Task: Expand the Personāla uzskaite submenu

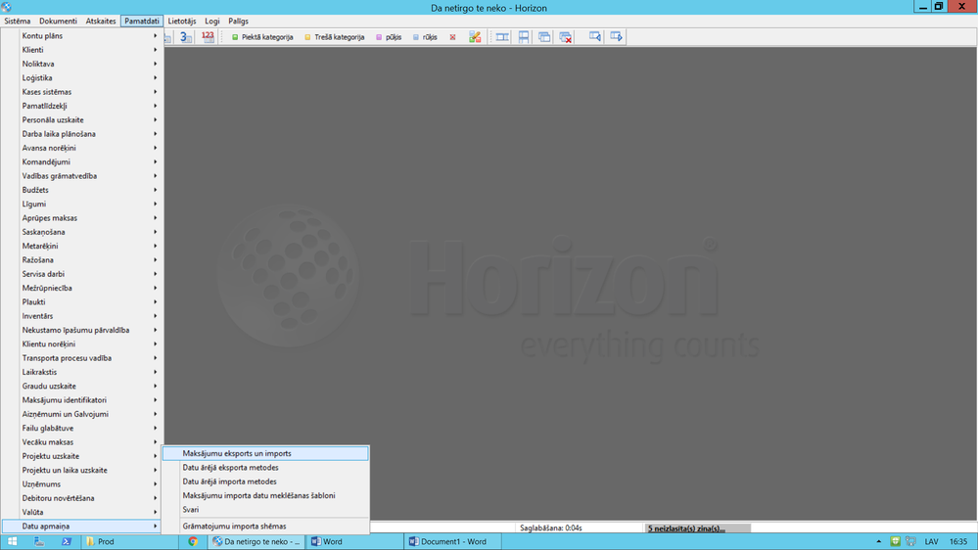Action: pyautogui.click(x=81, y=119)
